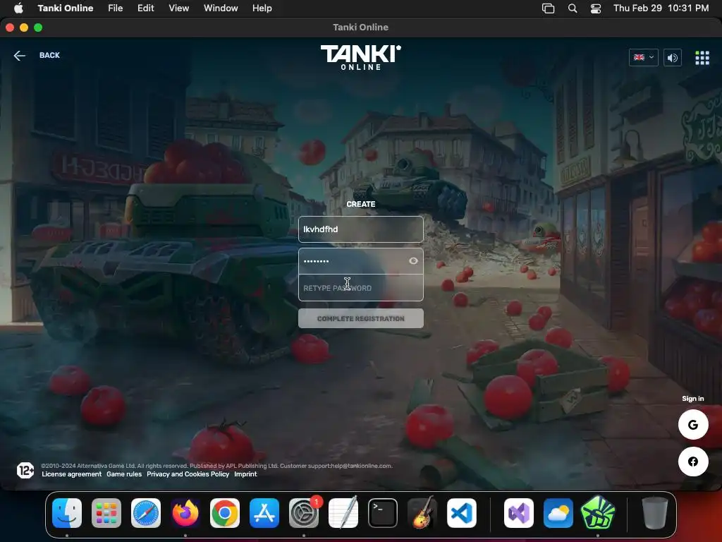Viewport: 722px width, 542px height.
Task: Minimize the Tanki Online window
Action: point(24,28)
